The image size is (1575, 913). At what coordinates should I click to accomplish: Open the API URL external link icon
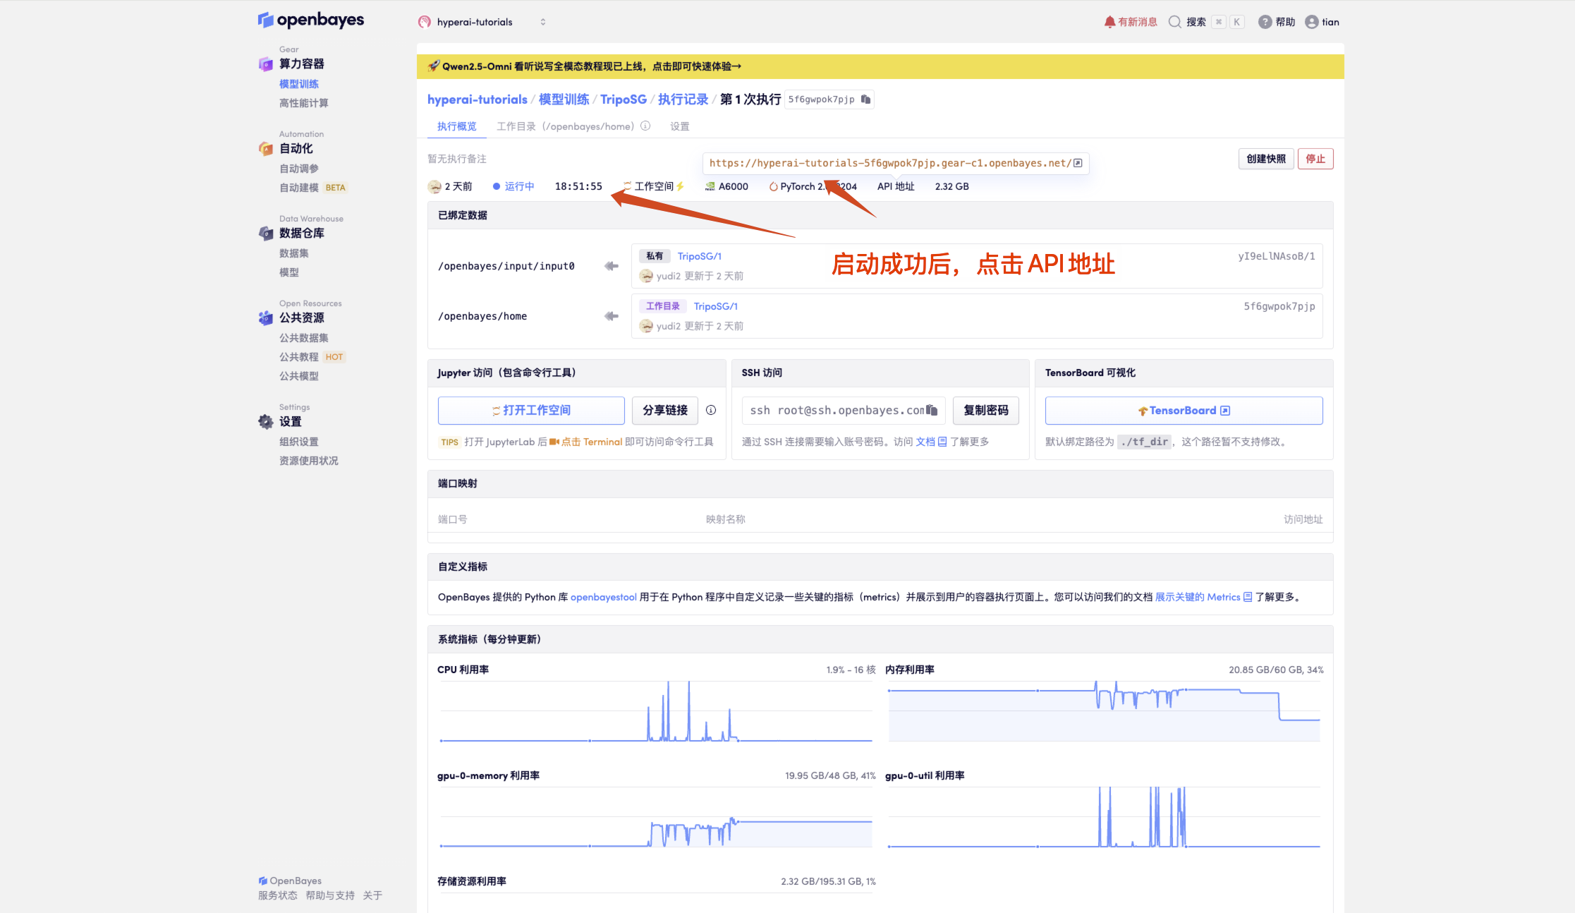click(1078, 163)
